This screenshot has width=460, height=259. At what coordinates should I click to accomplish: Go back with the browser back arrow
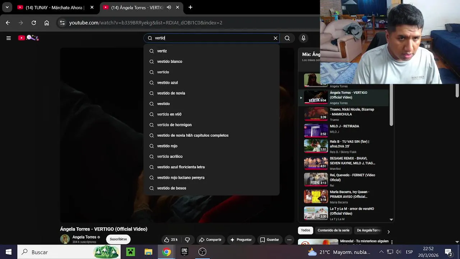click(8, 23)
